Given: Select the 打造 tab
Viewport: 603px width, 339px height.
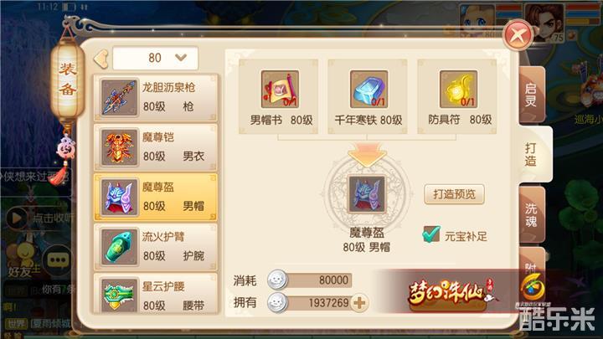Looking at the screenshot, I should (533, 155).
